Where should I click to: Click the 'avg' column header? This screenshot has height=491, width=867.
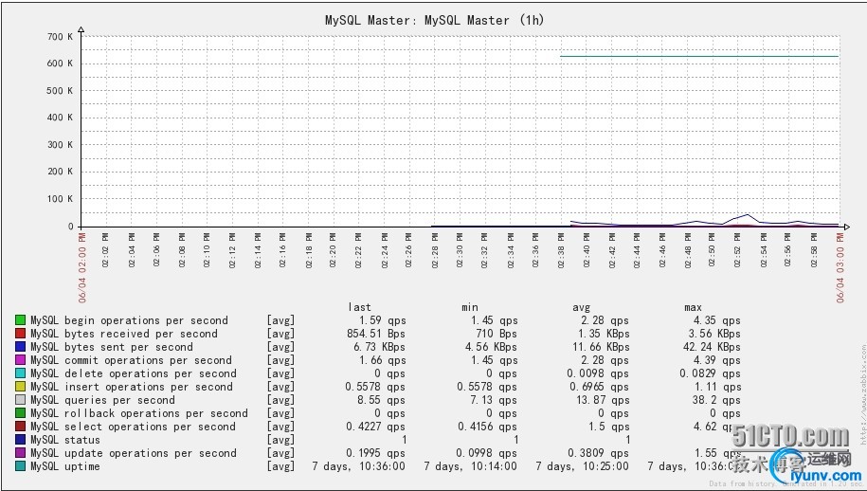click(581, 307)
